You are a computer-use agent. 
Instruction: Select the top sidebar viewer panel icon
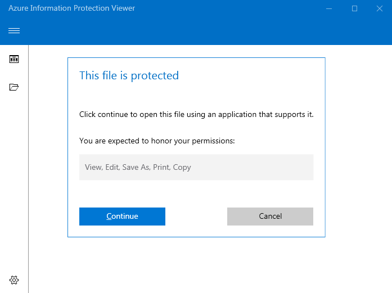point(14,59)
